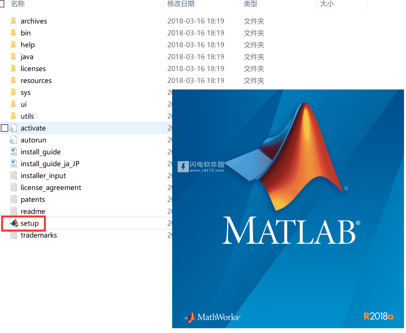
Task: Click the install_guide PDF icon
Action: tap(14, 152)
